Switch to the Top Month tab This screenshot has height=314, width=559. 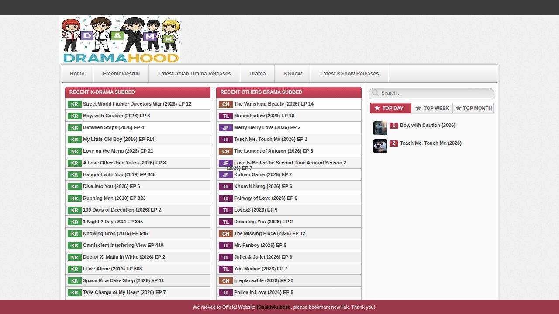click(473, 108)
